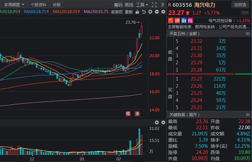Click the fullscreen expand icon
The height and width of the screenshot is (162, 252).
154,5
